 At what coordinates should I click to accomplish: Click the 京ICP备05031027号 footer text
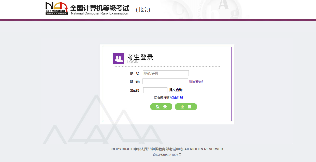tap(167, 155)
